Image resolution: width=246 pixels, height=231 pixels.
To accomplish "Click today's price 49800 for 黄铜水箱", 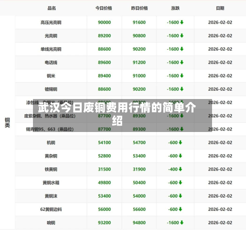I will click(104, 183).
